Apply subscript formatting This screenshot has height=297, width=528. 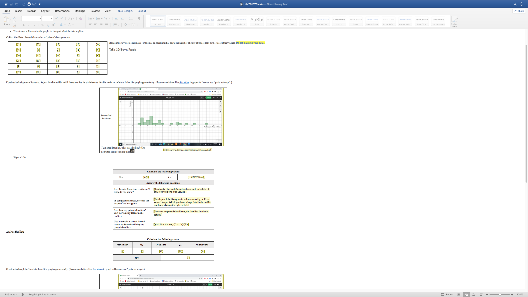(x=48, y=25)
